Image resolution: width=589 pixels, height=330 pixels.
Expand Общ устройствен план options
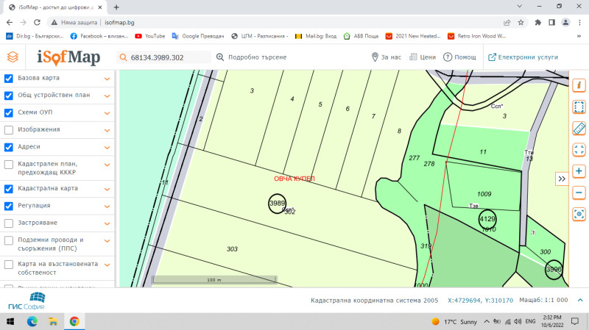[107, 96]
